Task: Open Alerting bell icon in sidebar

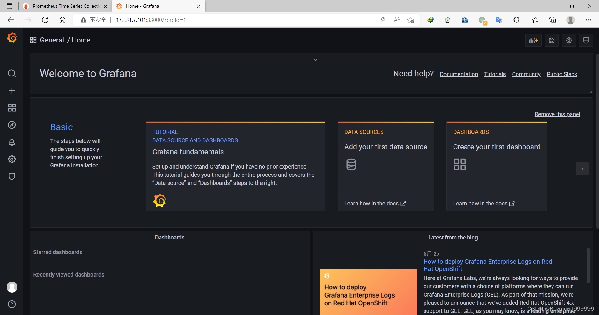Action: (12, 142)
